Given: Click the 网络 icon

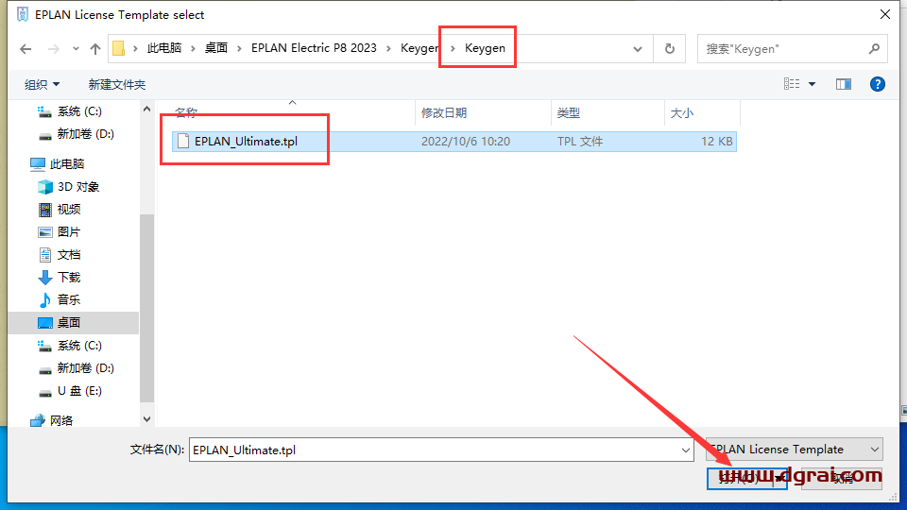Looking at the screenshot, I should tap(38, 421).
